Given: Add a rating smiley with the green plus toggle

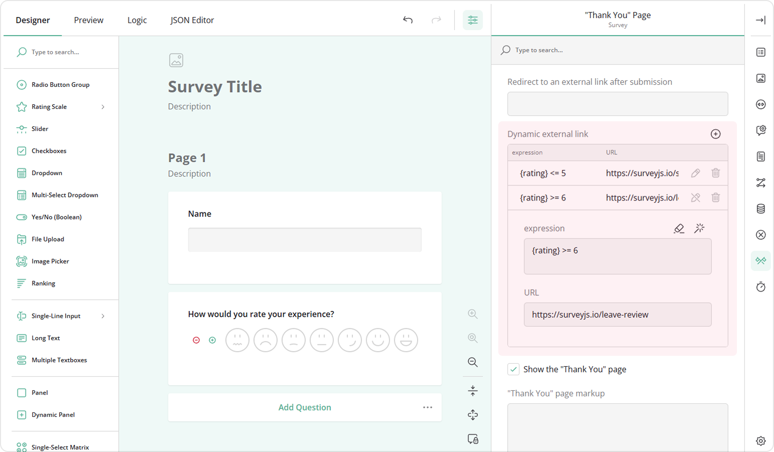Looking at the screenshot, I should 212,340.
